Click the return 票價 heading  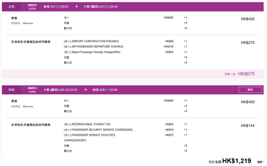pyautogui.click(x=14, y=101)
